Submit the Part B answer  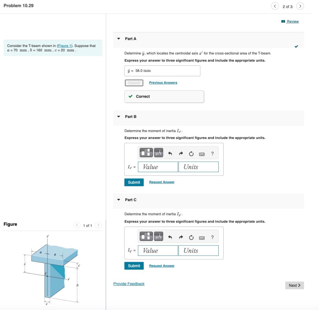click(134, 182)
